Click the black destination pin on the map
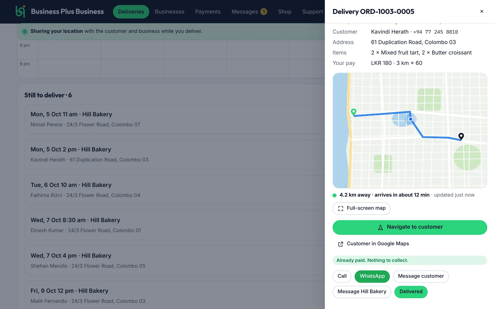This screenshot has height=309, width=495. [461, 136]
